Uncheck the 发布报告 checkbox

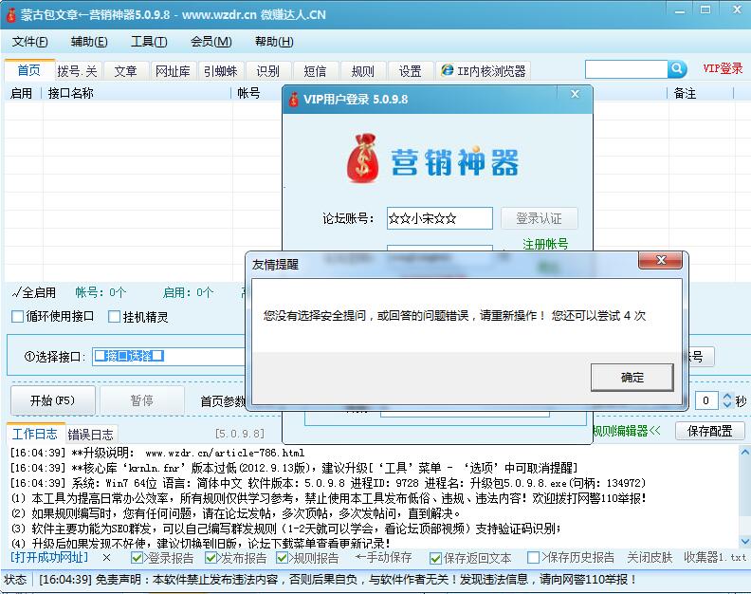coord(211,558)
